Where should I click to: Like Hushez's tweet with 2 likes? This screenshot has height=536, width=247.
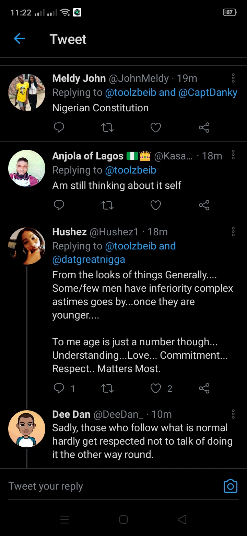156,388
